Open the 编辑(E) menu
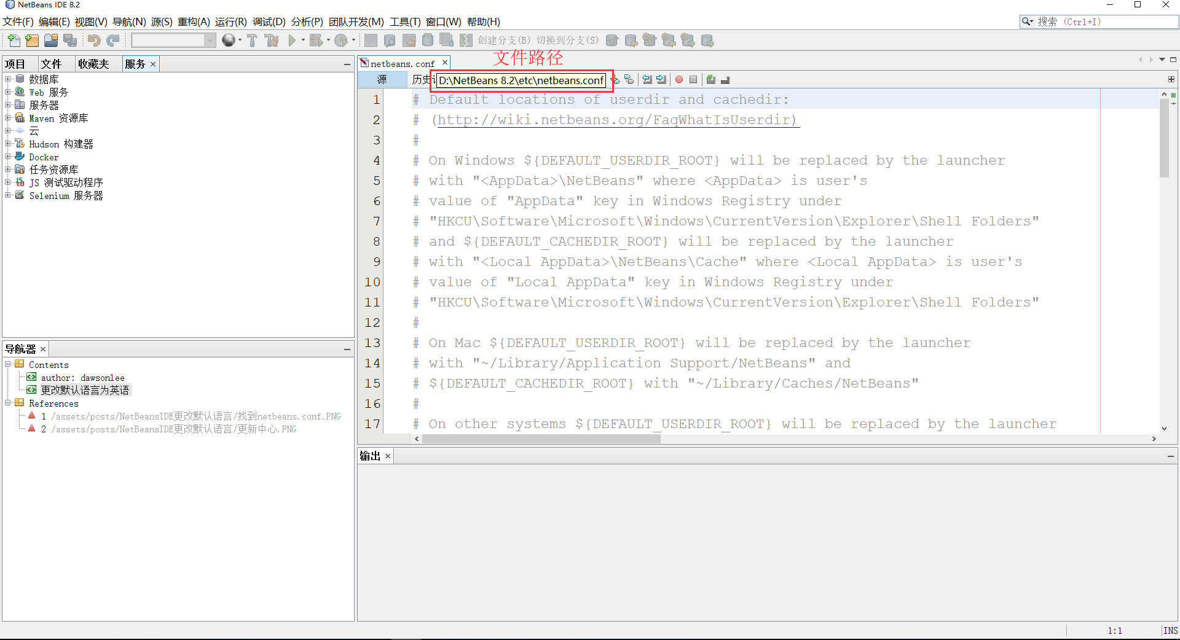Image resolution: width=1180 pixels, height=640 pixels. [54, 21]
